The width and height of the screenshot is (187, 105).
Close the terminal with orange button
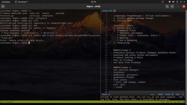[x=184, y=6]
